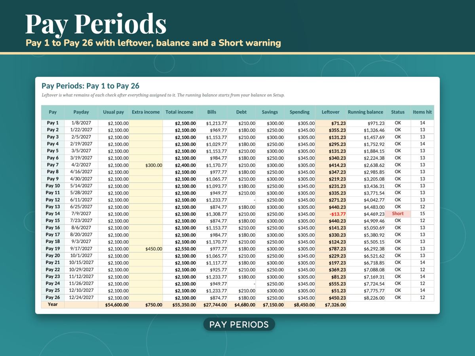The image size is (475, 356).
Task: Click the $7,150.00 yearly savings total
Action: tap(270, 305)
